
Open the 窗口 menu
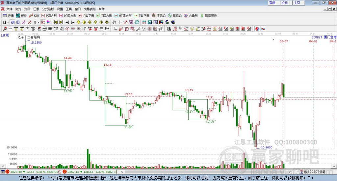tap(78, 9)
